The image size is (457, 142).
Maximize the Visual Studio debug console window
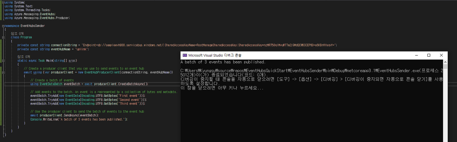point(429,55)
